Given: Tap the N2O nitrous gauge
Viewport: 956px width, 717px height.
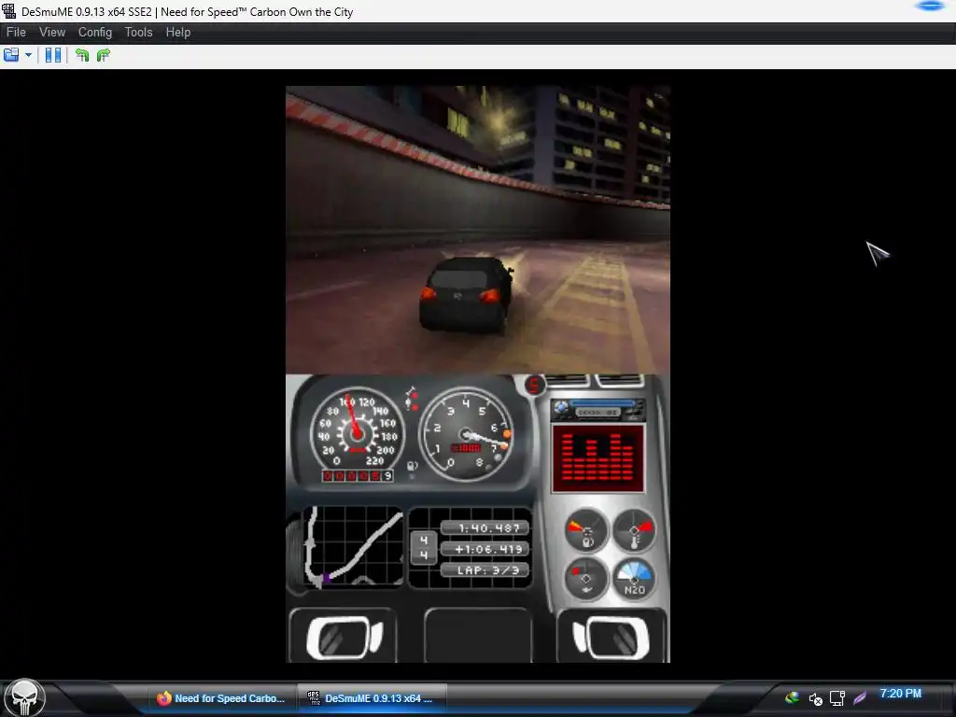Looking at the screenshot, I should point(634,578).
